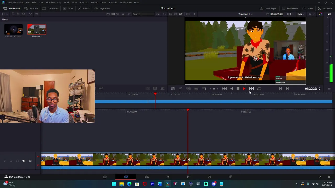Open the Transitions panel

(50, 8)
